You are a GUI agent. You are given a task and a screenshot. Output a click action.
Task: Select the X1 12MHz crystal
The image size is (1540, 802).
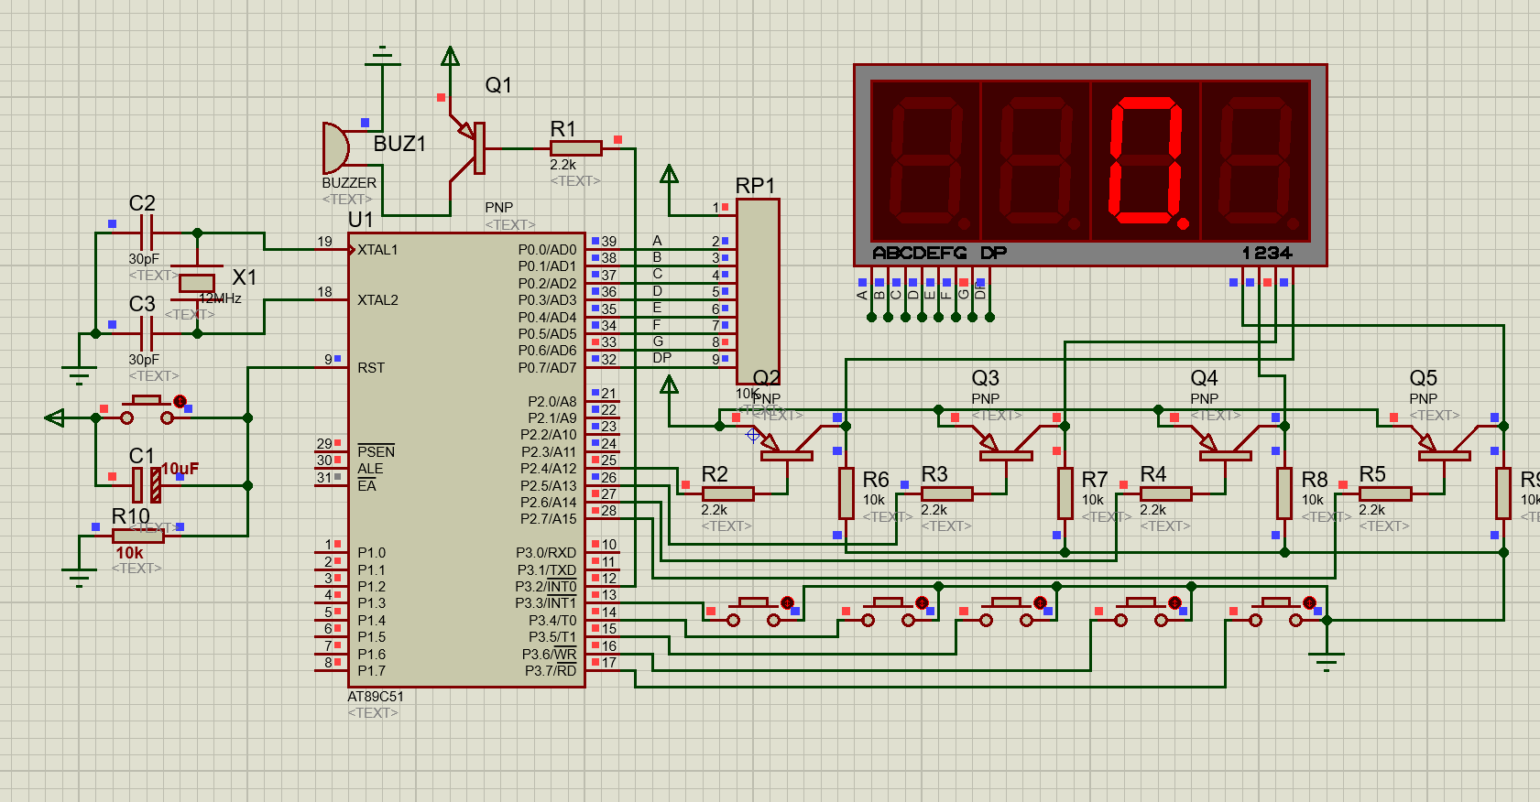point(197,283)
